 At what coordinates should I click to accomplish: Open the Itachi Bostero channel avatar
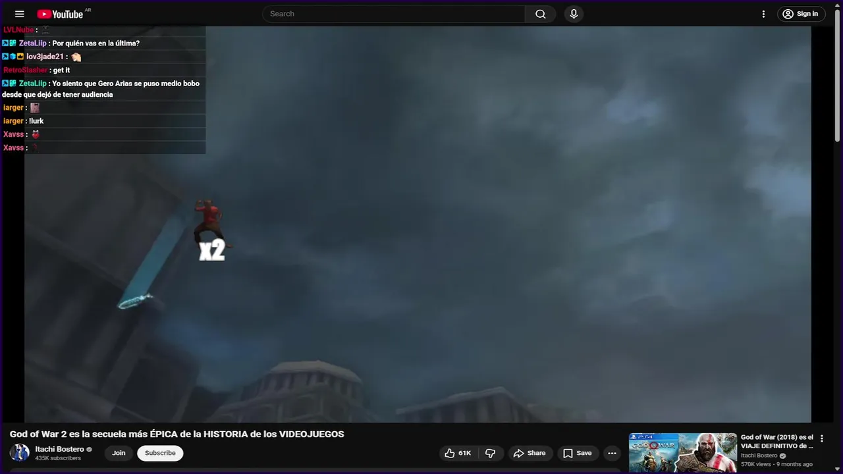pyautogui.click(x=20, y=453)
